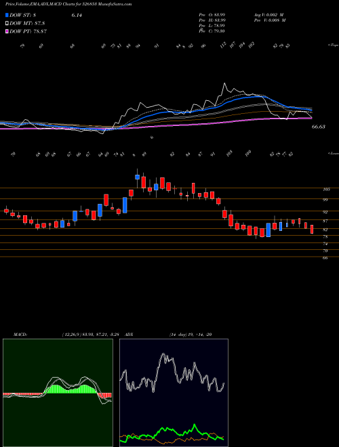This screenshot has width=339, height=447.
Task: Click the tallest blue candlestick at the price peak
Action: [137, 177]
